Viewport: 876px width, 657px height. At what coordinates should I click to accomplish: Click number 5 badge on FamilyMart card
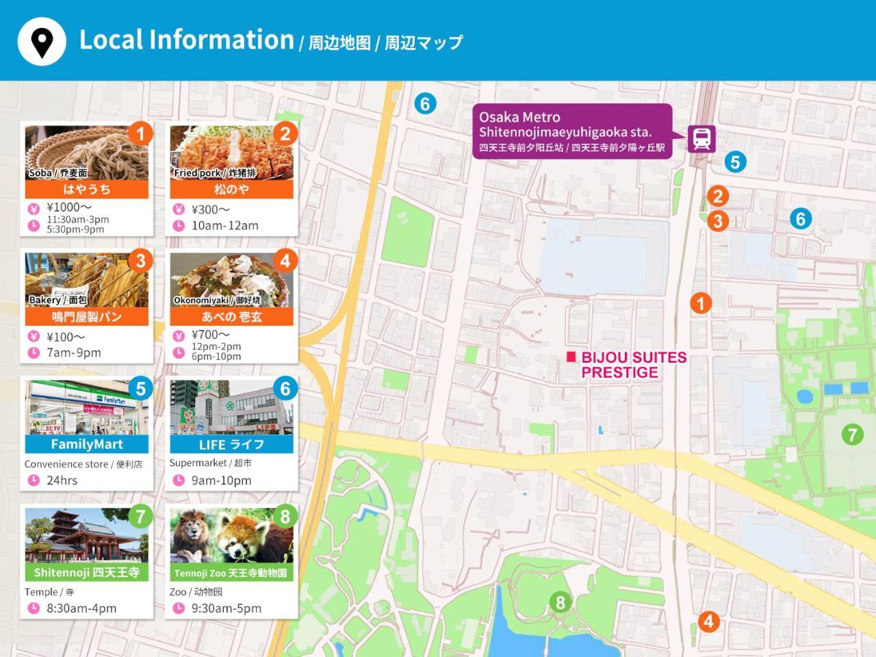point(140,389)
